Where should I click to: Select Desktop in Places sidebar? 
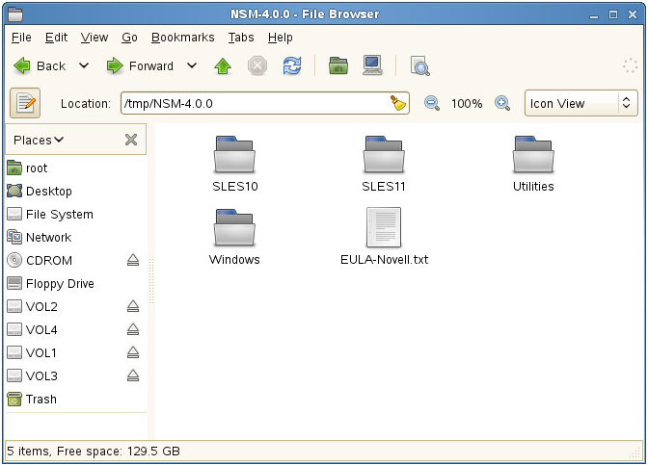[x=75, y=191]
